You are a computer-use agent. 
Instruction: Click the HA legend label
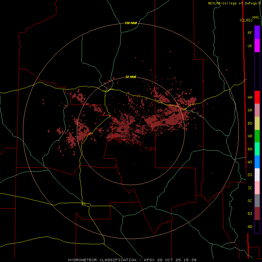[x=250, y=98]
